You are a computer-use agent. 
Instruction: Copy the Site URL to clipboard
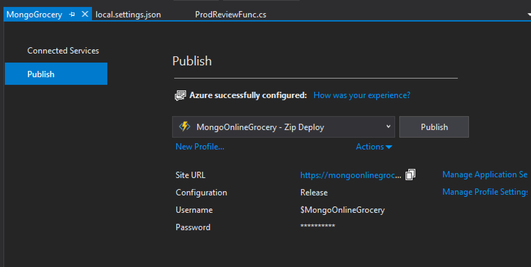pyautogui.click(x=410, y=175)
